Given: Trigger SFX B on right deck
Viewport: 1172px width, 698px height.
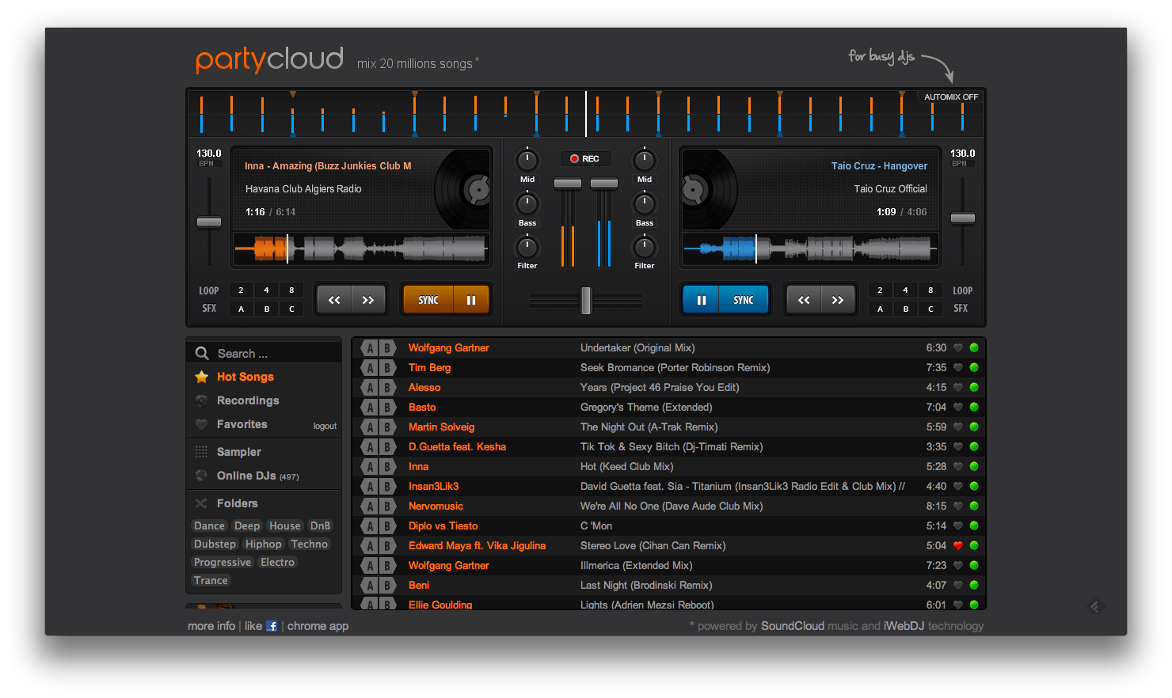Looking at the screenshot, I should 905,309.
